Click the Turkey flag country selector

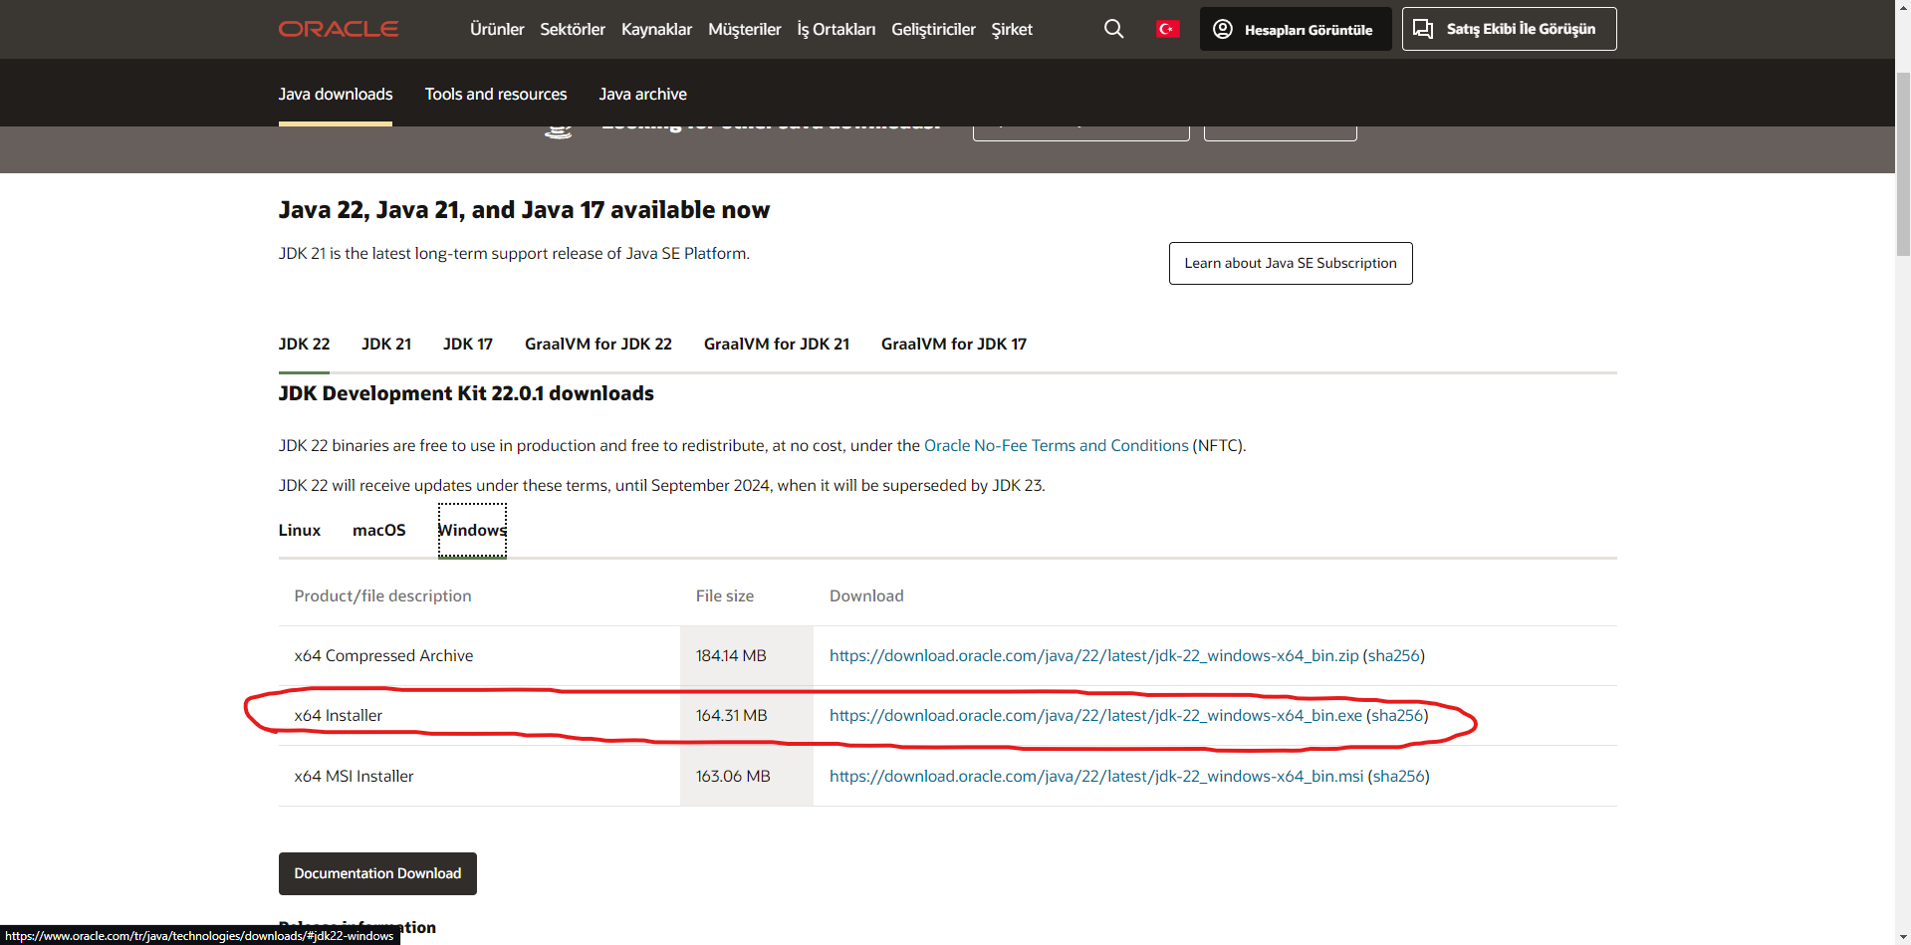(x=1167, y=29)
